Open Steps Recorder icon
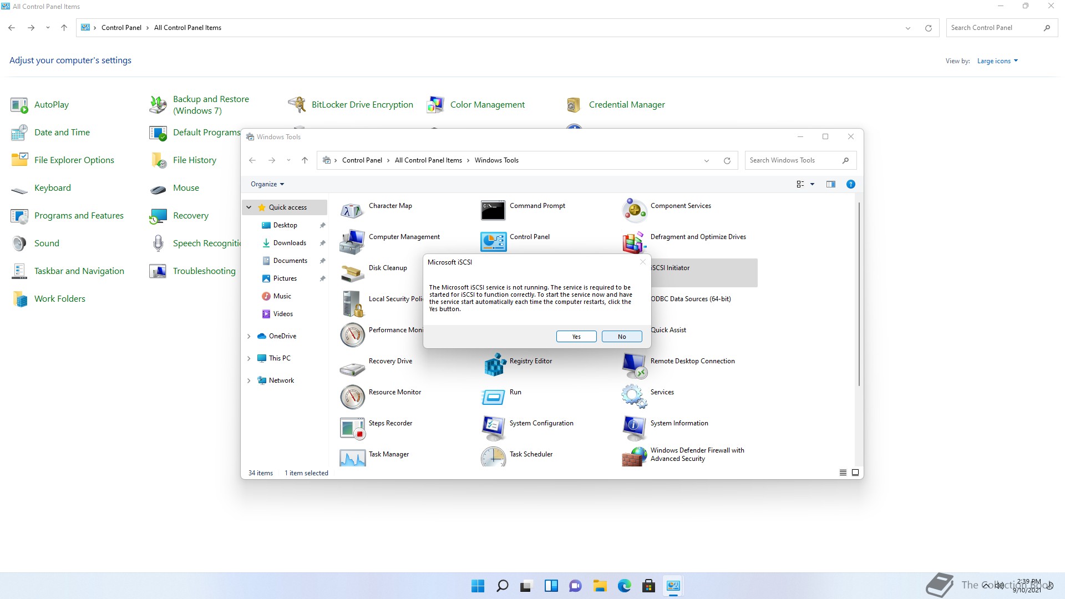Screen dimensions: 1065x599 (352, 428)
